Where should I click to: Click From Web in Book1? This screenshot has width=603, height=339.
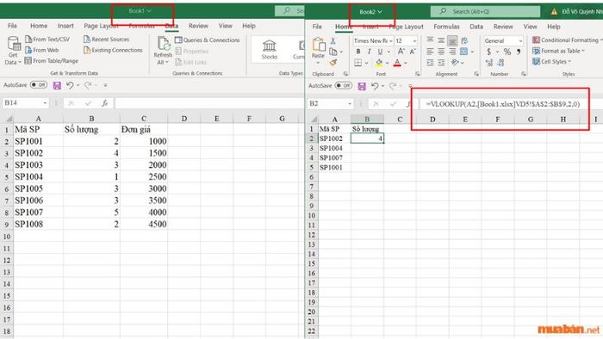click(x=42, y=50)
